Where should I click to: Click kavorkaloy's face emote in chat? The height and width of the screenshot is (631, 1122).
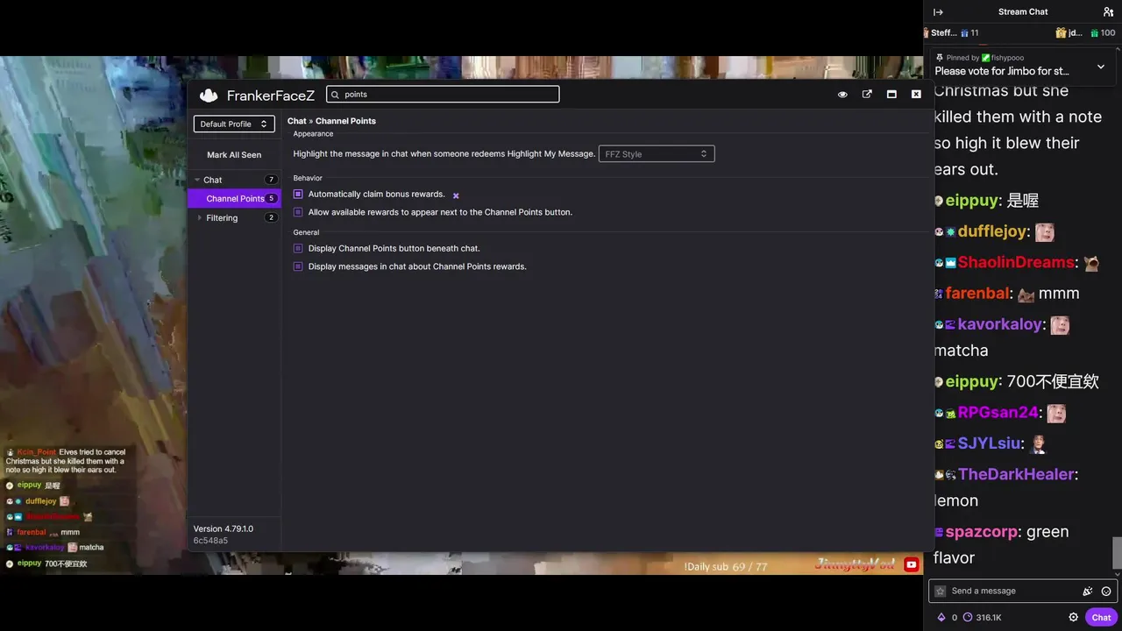pyautogui.click(x=1060, y=325)
